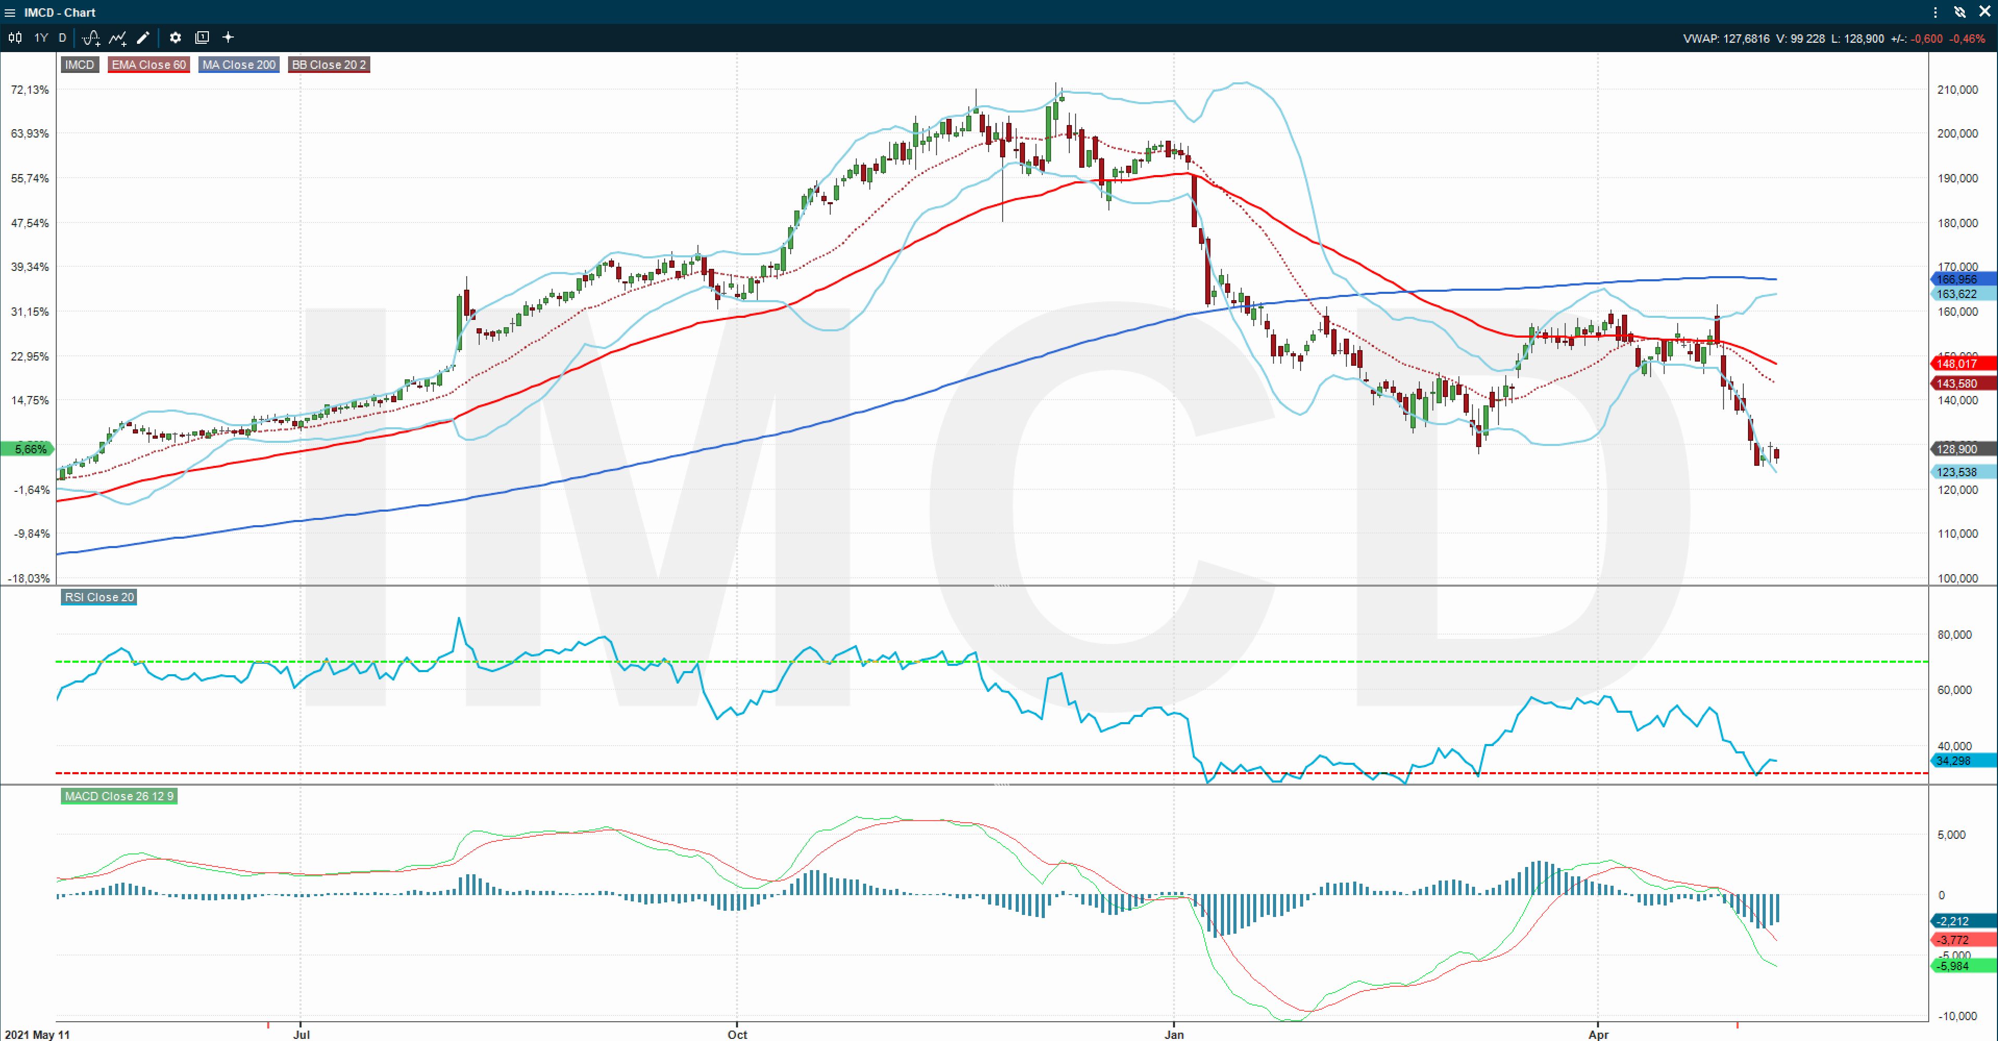1998x1041 pixels.
Task: Click the -3,772 MACD signal value tag
Action: coord(1963,939)
